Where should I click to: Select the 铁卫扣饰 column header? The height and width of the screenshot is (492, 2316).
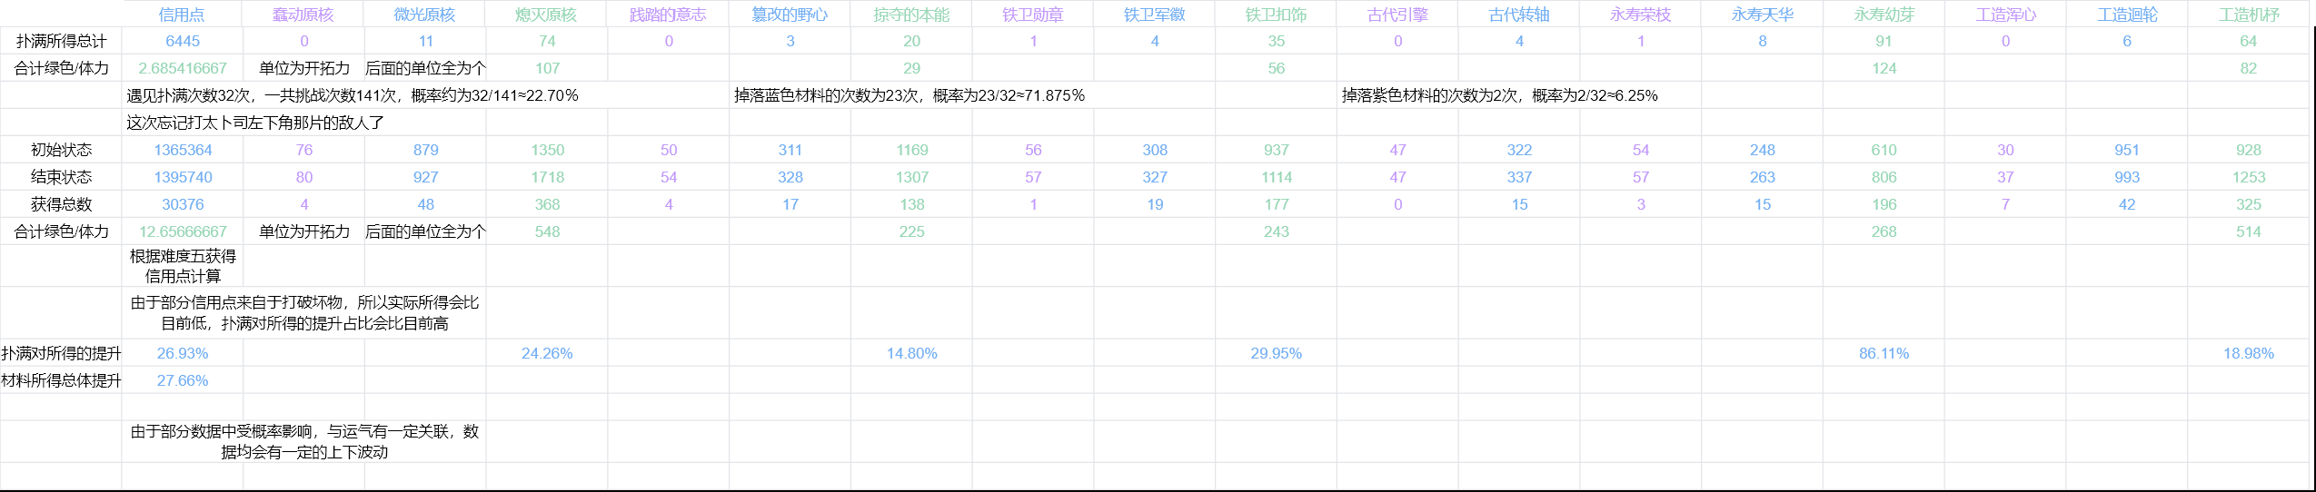[1276, 15]
